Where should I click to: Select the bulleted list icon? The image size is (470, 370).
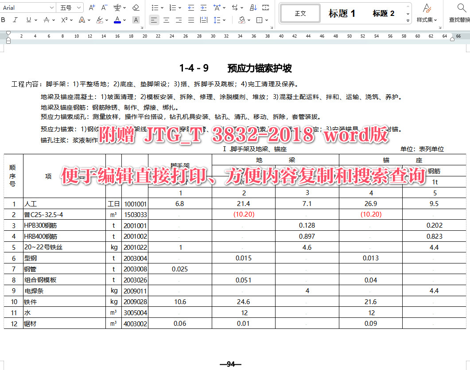click(155, 8)
